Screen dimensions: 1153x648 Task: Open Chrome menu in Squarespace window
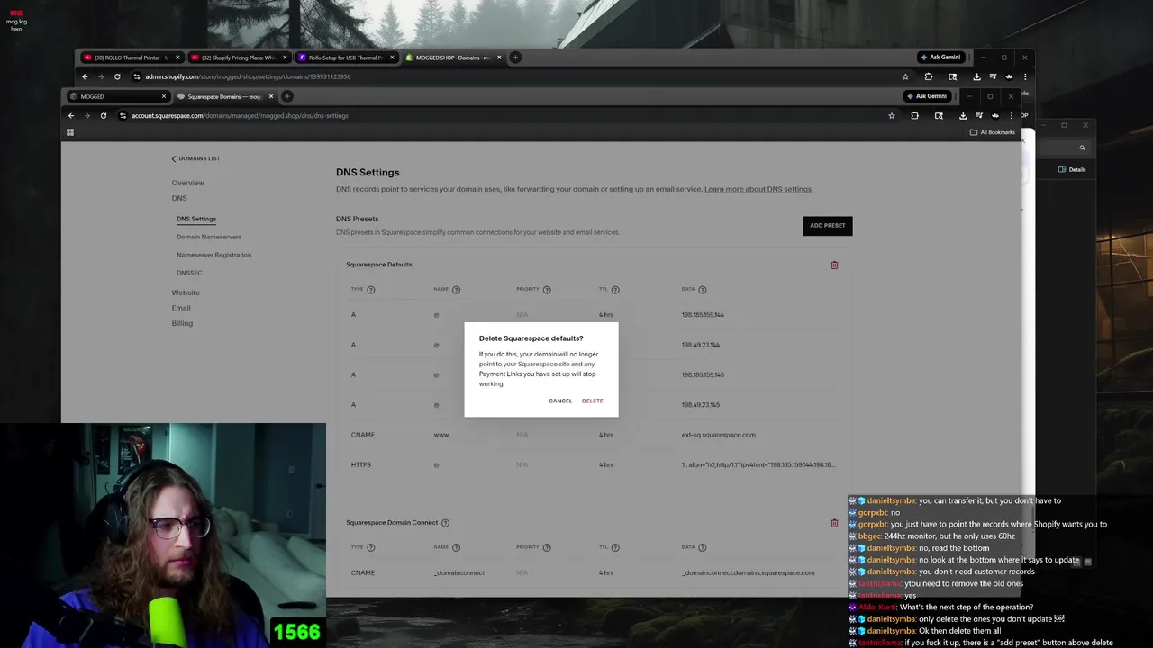1012,115
